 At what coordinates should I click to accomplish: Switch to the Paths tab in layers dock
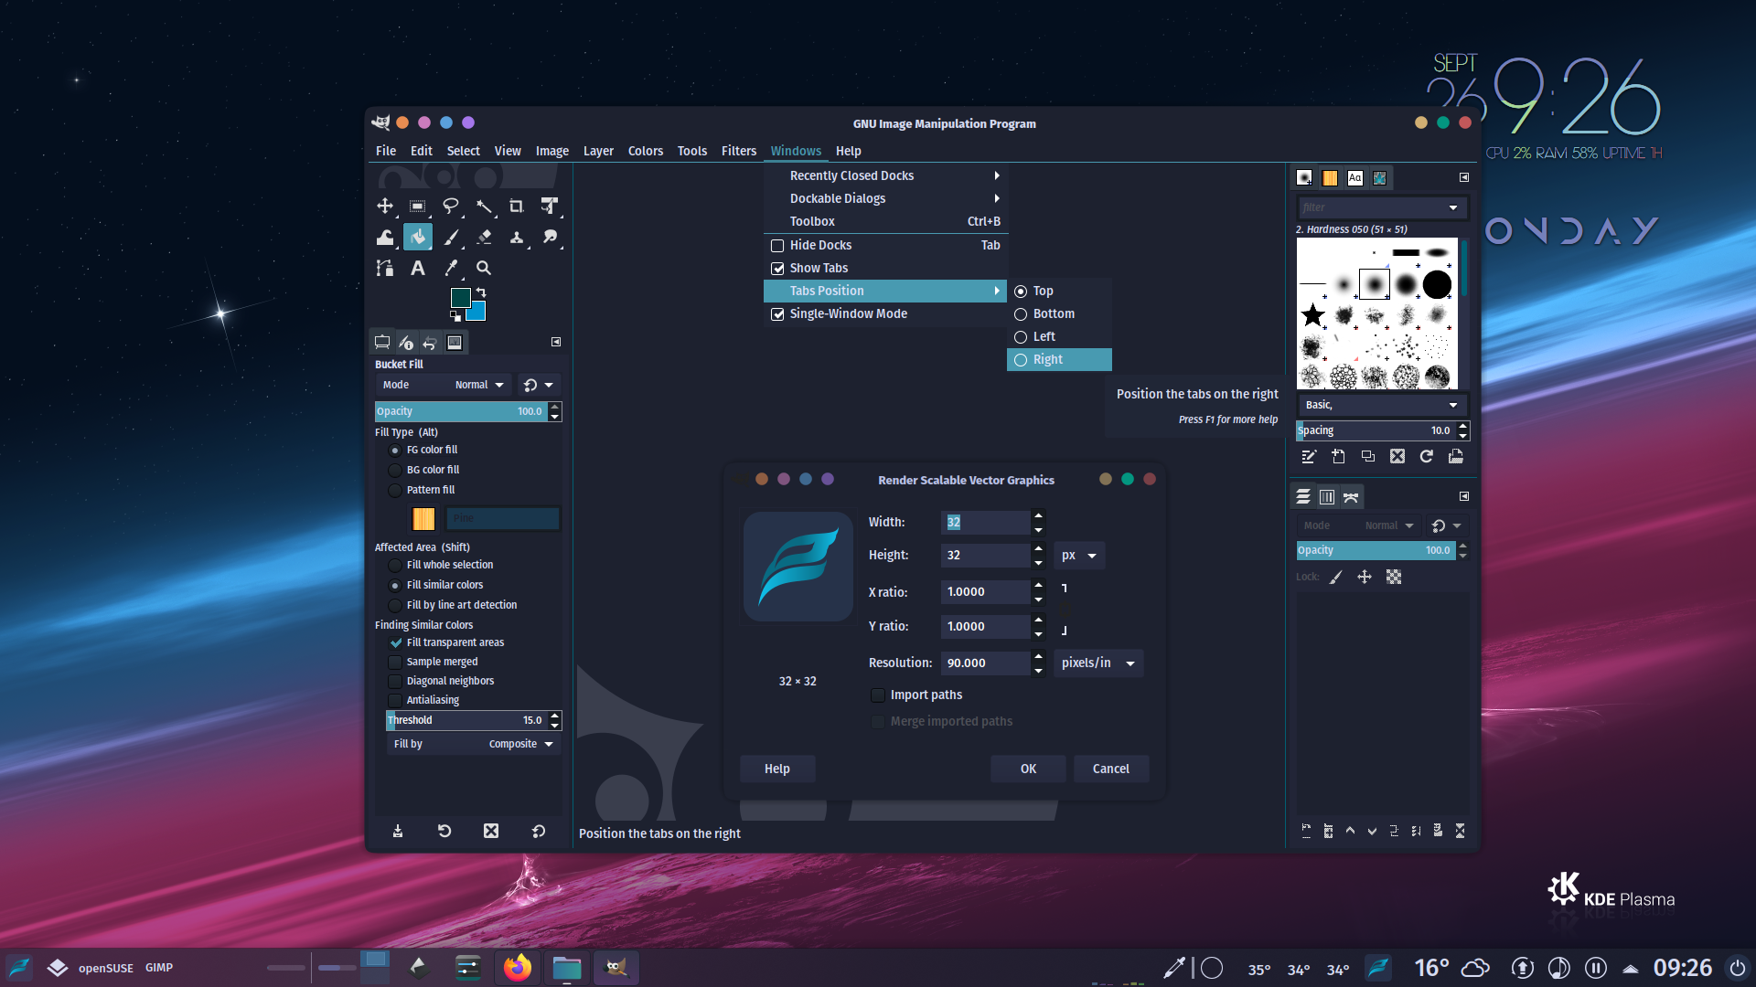1351,496
